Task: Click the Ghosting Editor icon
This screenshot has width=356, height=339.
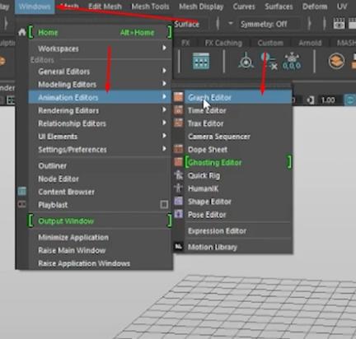Action: [x=178, y=162]
